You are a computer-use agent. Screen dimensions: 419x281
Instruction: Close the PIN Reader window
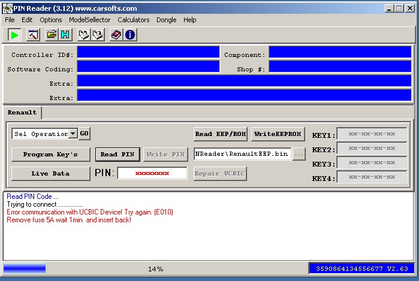pyautogui.click(x=409, y=8)
